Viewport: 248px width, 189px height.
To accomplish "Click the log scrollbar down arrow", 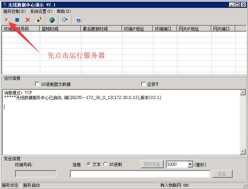I will point(243,152).
